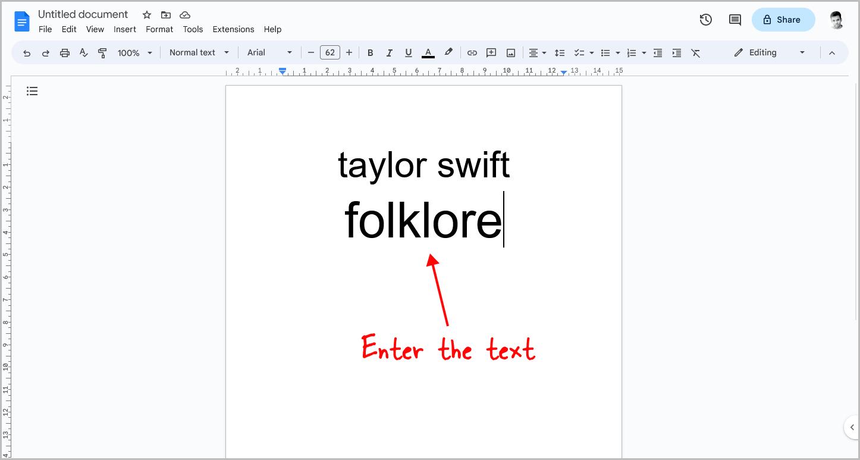
Task: Click the font size field showing 62
Action: coord(330,52)
